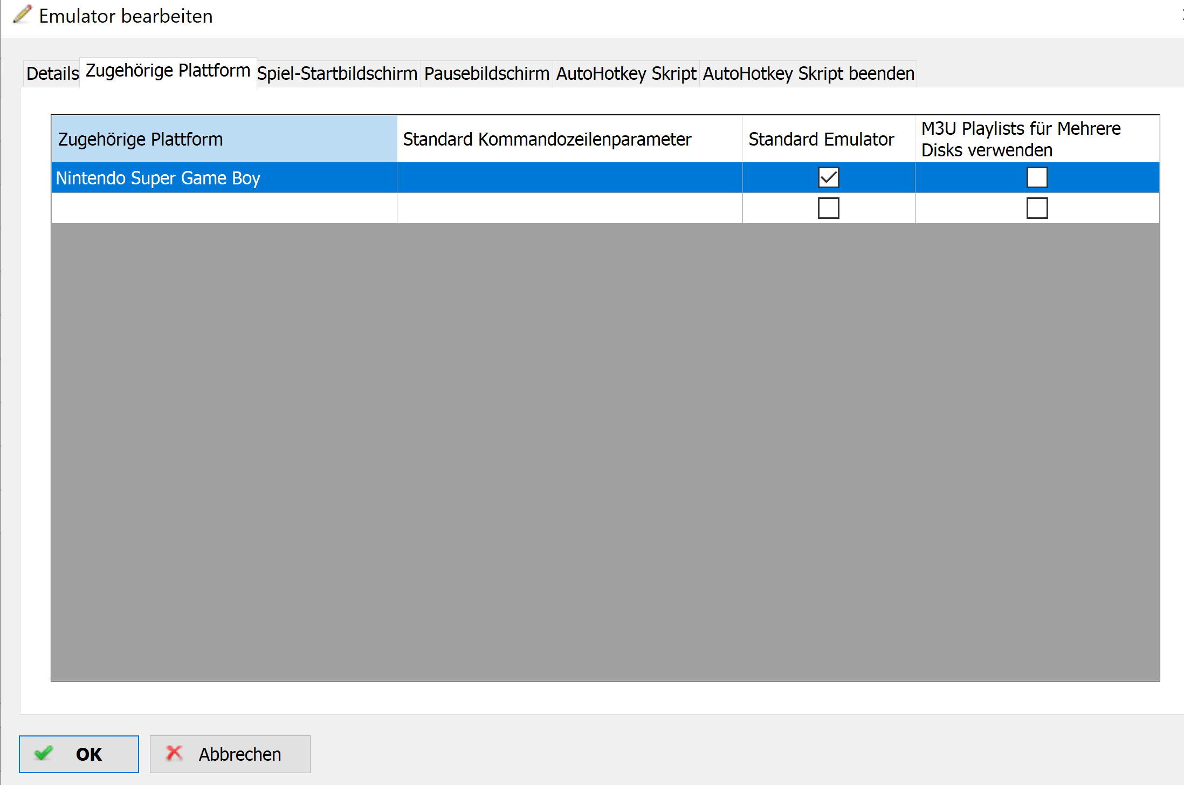
Task: Select the Zugehörige Plattform tab
Action: pos(168,71)
